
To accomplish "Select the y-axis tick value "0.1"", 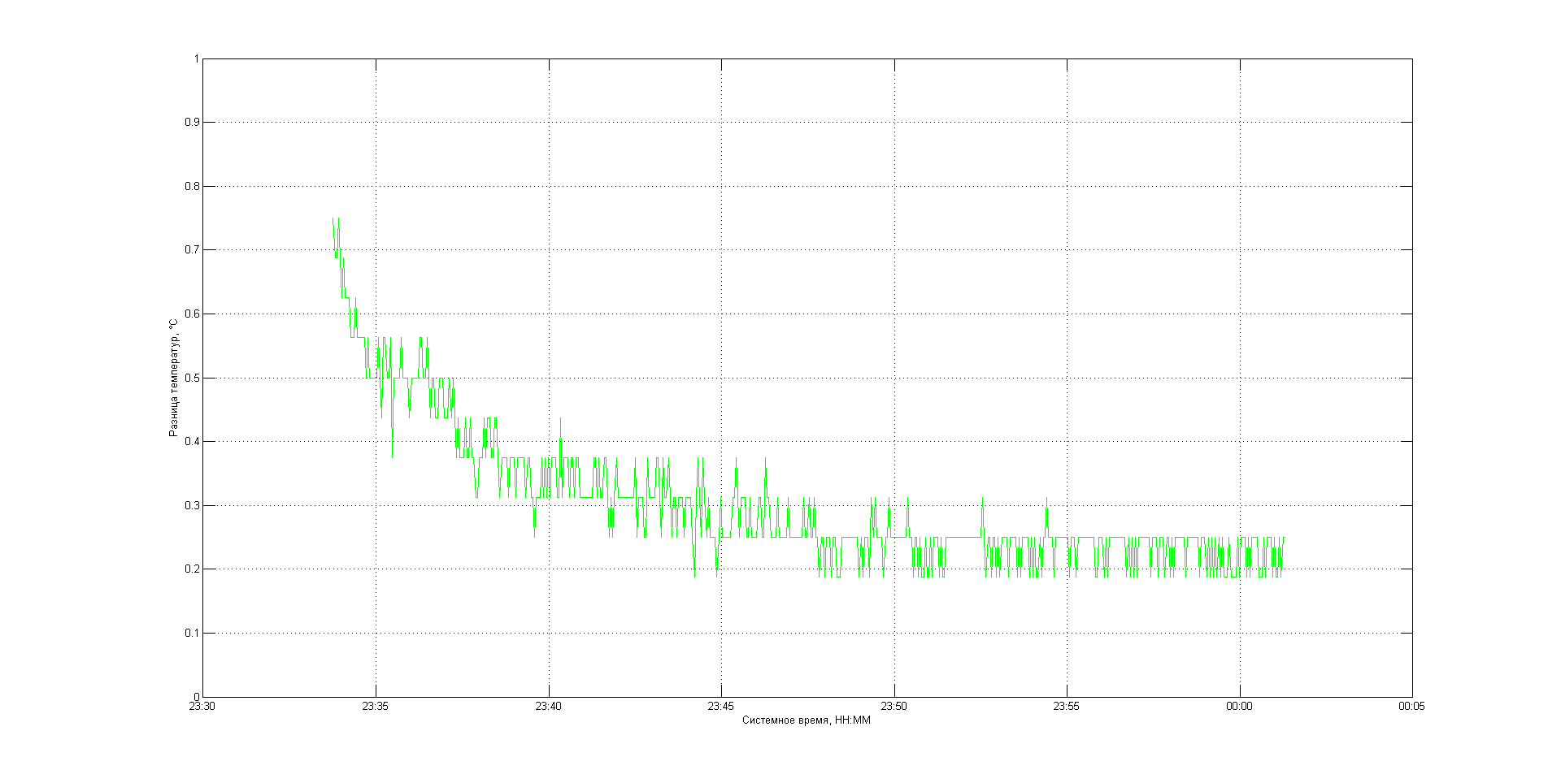I will tap(191, 633).
